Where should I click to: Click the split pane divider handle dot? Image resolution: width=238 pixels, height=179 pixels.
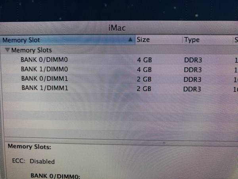click(x=163, y=142)
